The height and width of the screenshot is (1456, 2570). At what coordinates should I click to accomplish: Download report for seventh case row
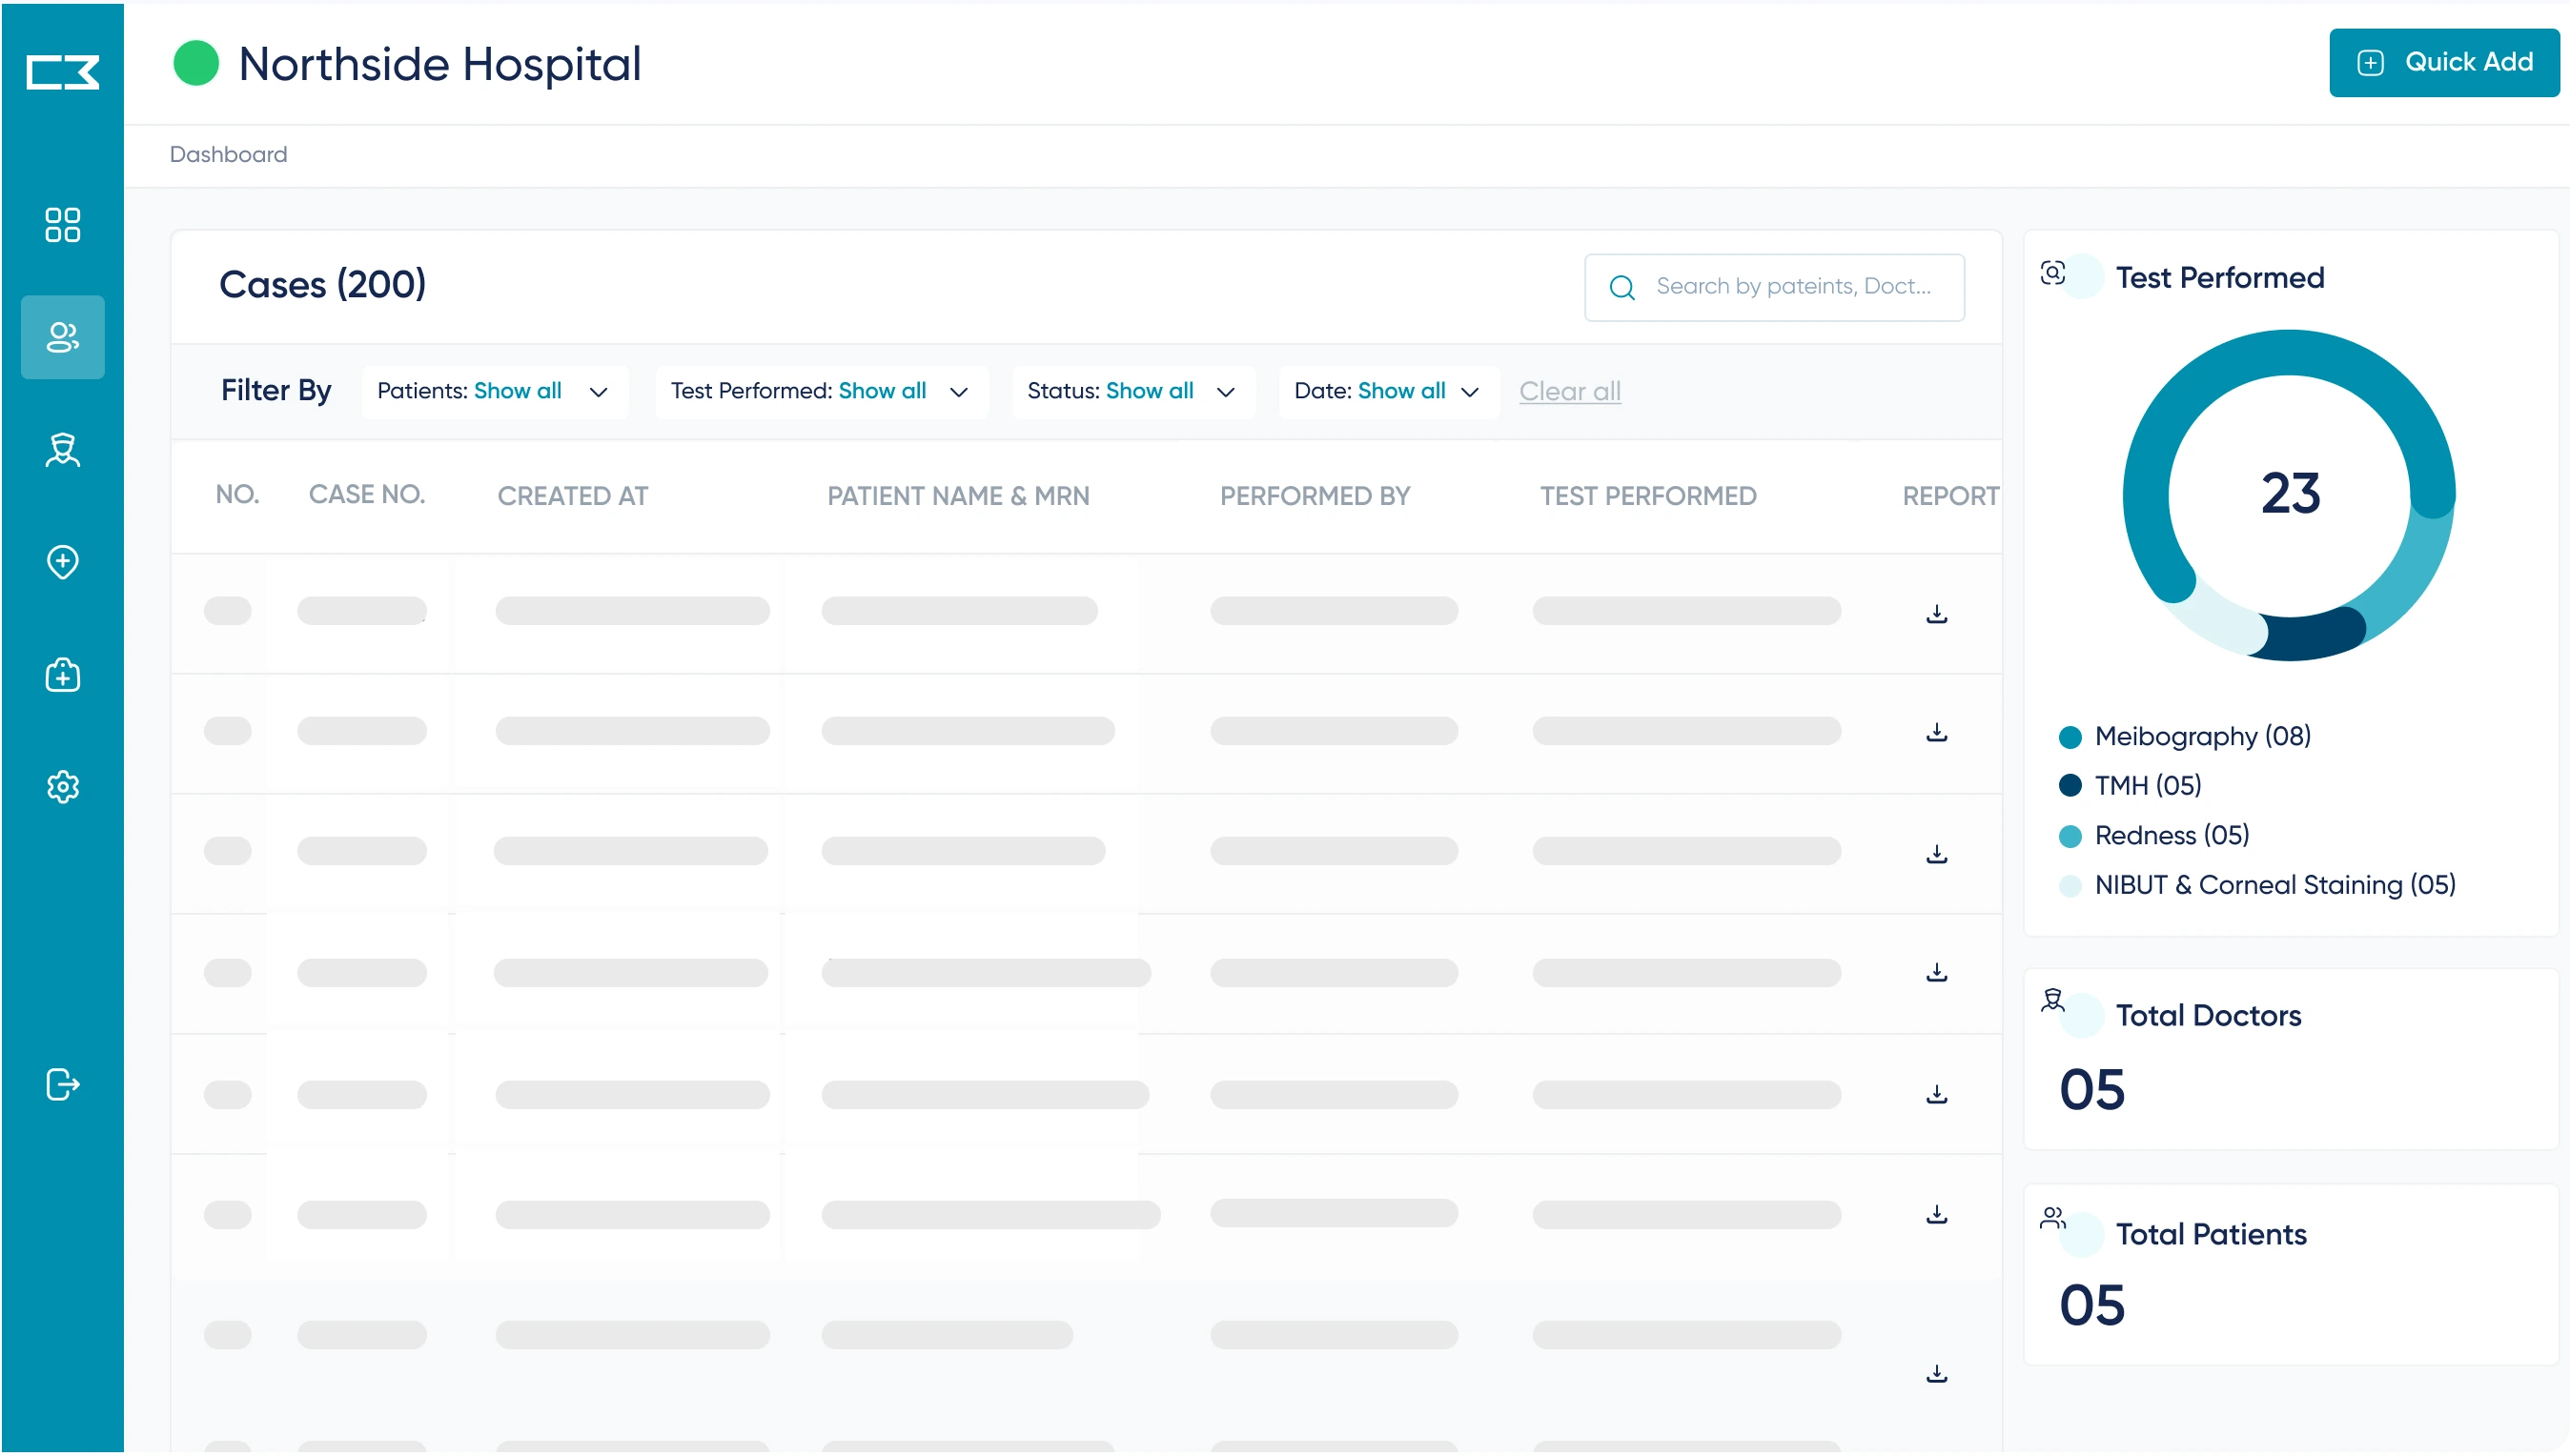[1937, 1373]
